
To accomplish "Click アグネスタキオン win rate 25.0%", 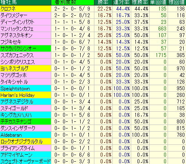I will [x=105, y=35].
